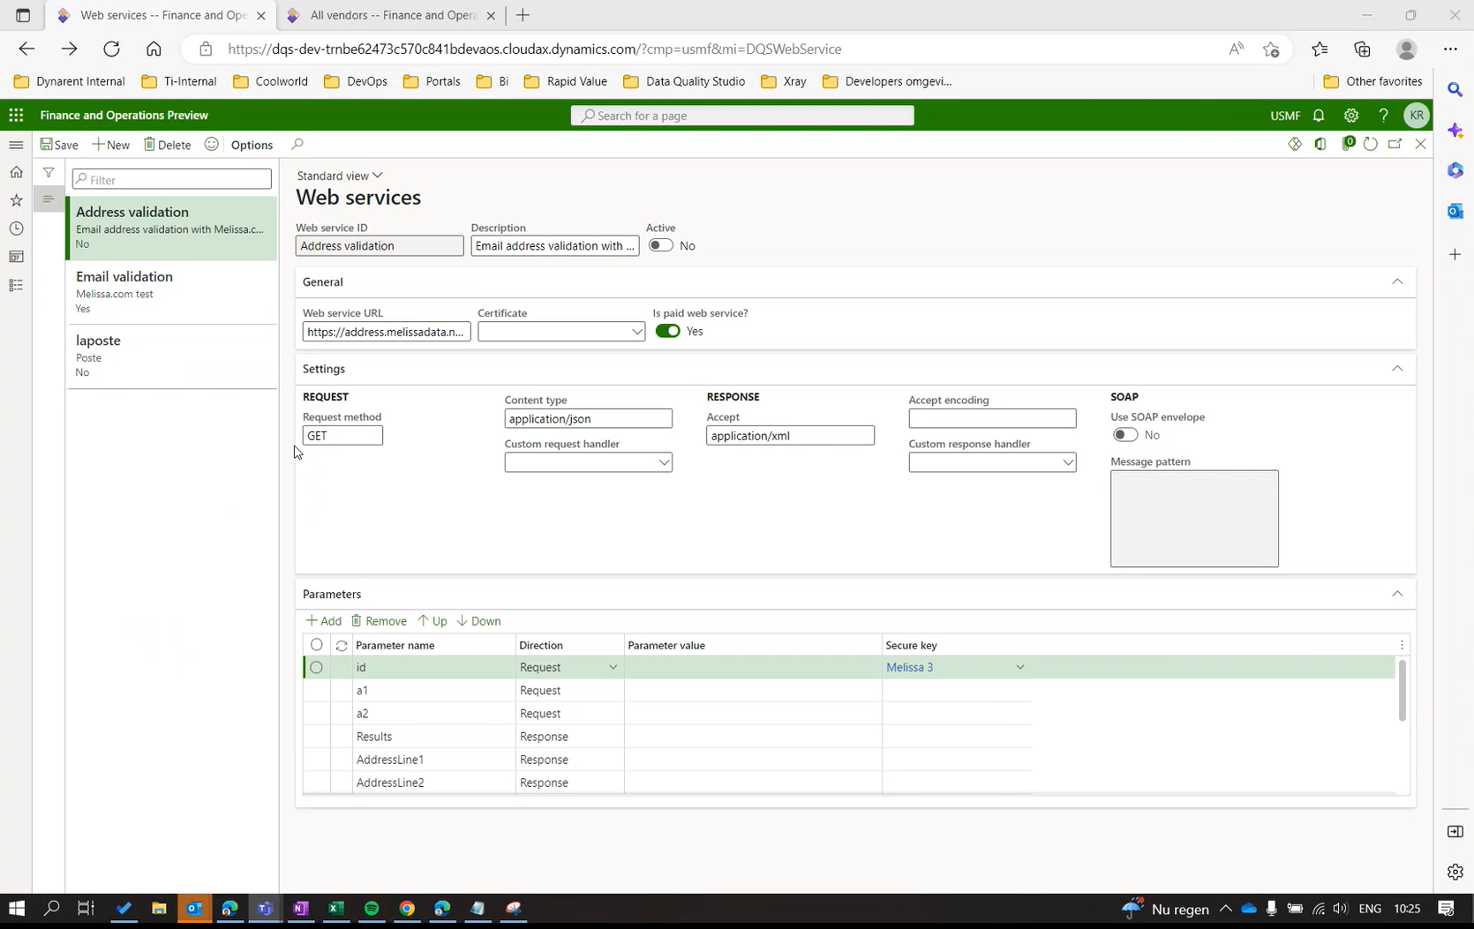Open the app launcher waffle icon
Screen dimensions: 1474x929
click(16, 116)
